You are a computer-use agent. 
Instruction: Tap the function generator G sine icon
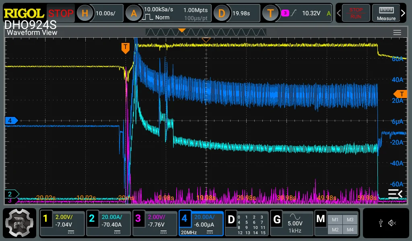tap(295, 216)
